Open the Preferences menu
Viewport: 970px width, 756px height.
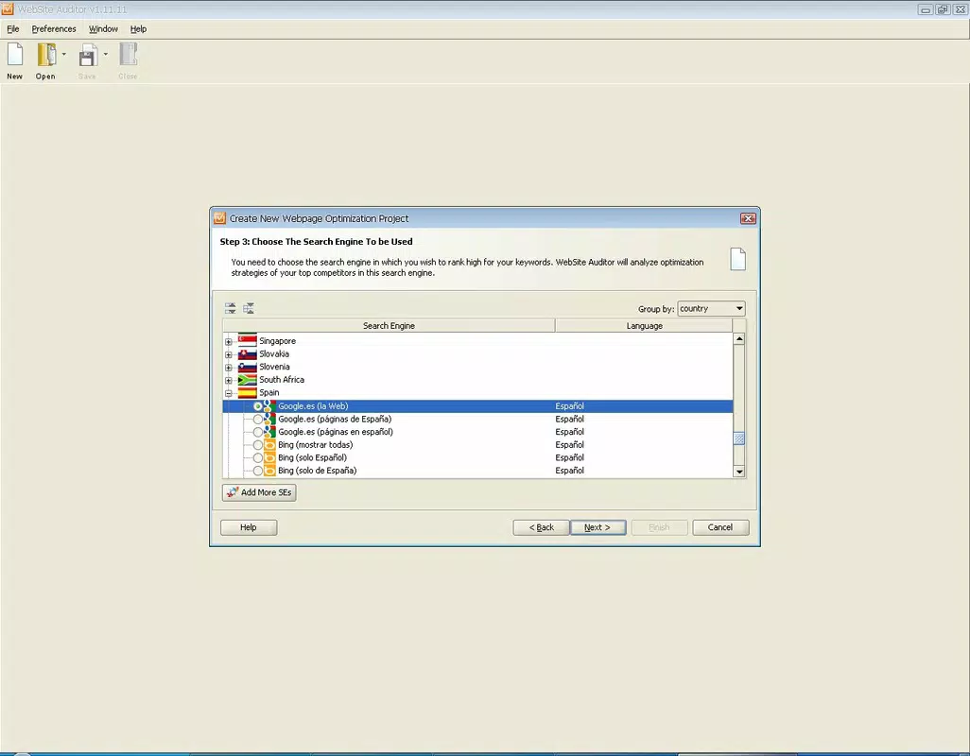54,29
